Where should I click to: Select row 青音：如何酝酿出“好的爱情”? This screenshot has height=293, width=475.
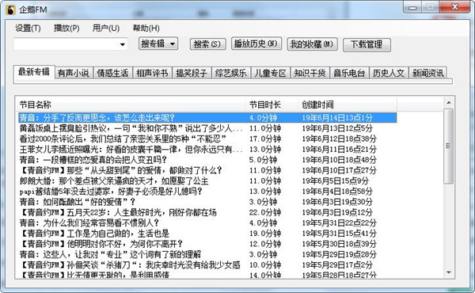click(x=207, y=202)
